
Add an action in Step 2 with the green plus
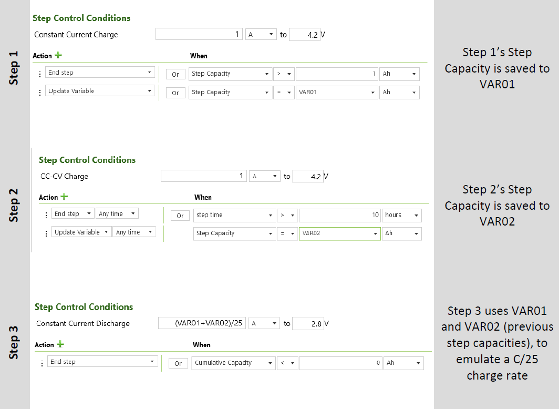click(x=64, y=197)
